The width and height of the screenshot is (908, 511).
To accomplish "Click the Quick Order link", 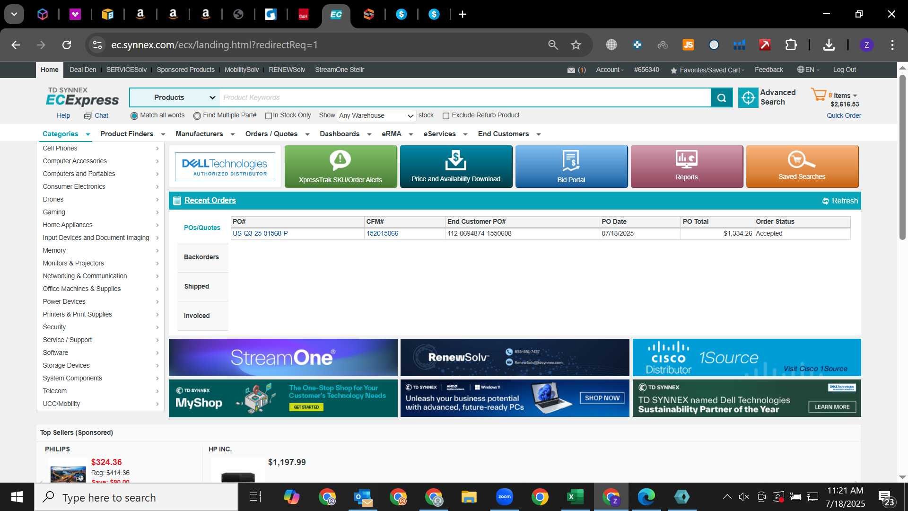I will tap(844, 116).
